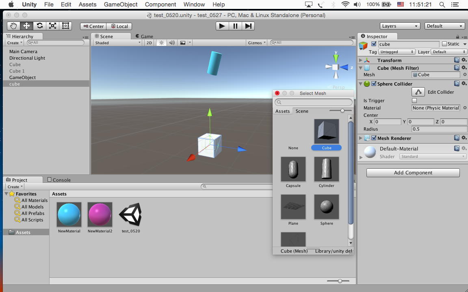Open Wi-Fi status menu
The height and width of the screenshot is (292, 468).
[345, 4]
